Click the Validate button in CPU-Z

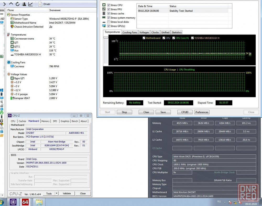click(x=67, y=193)
